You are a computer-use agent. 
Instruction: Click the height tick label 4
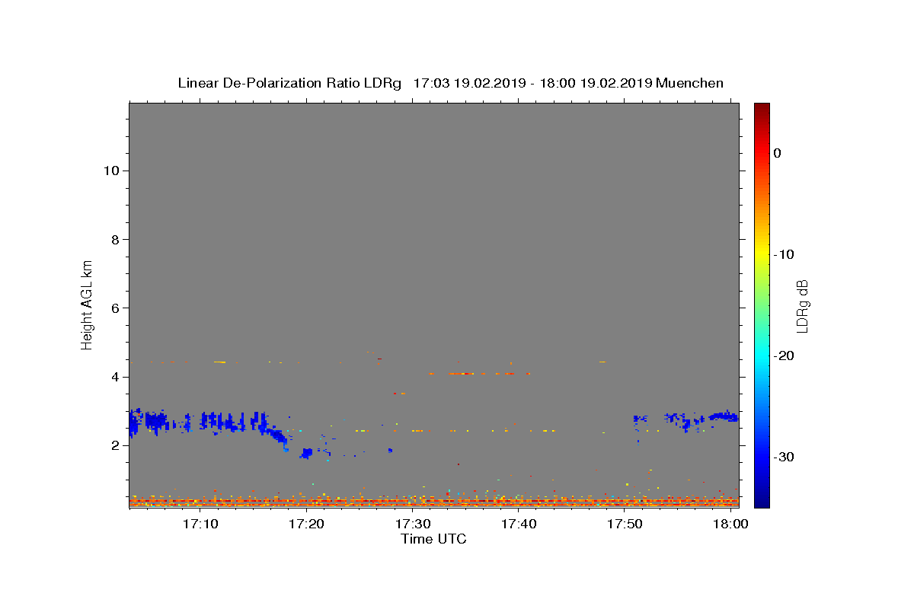pyautogui.click(x=115, y=377)
